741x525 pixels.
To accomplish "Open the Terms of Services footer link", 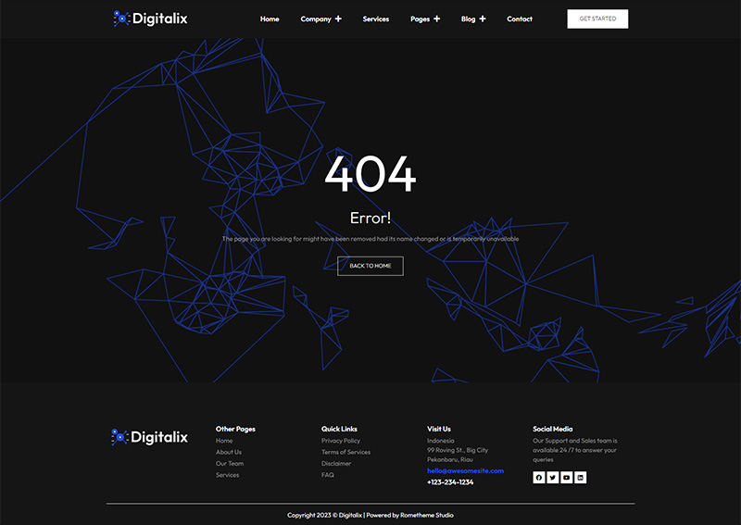I will [345, 452].
